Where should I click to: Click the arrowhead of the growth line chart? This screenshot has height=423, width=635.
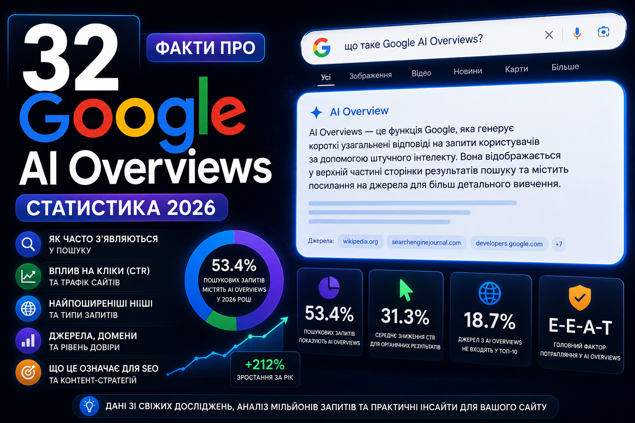coord(284,321)
